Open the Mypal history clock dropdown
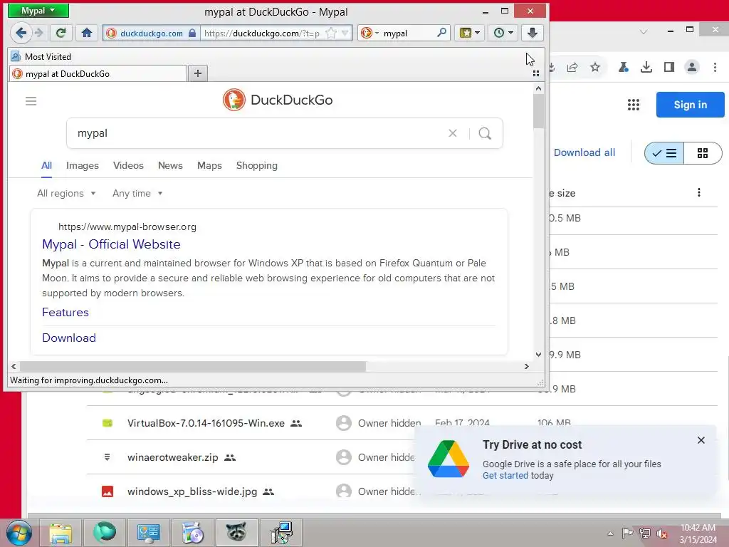Image resolution: width=729 pixels, height=547 pixels. 503,33
